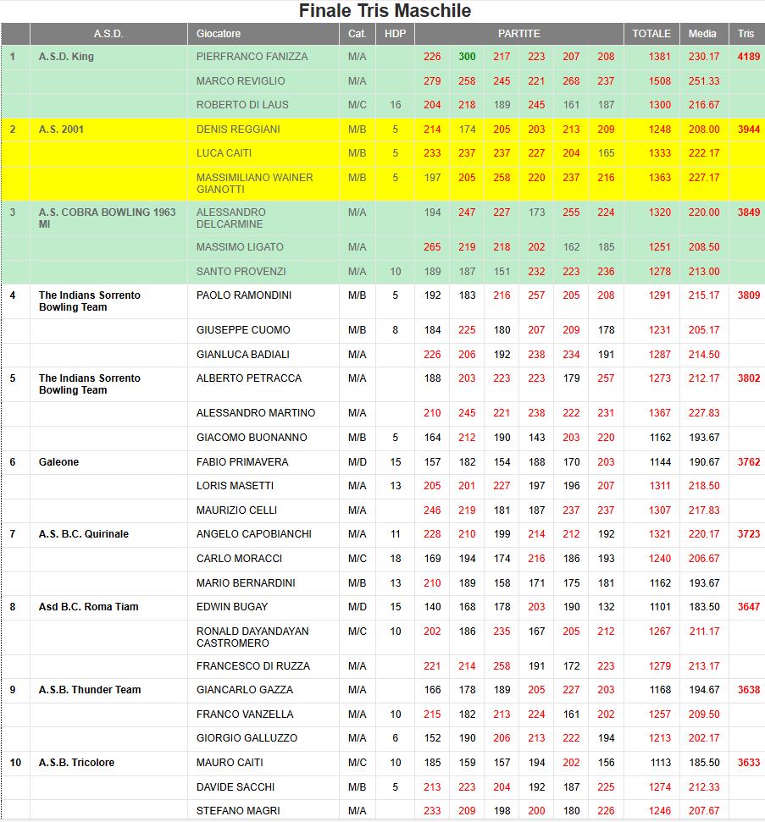
Task: Select team name A.S. 2001
Action: (x=62, y=130)
